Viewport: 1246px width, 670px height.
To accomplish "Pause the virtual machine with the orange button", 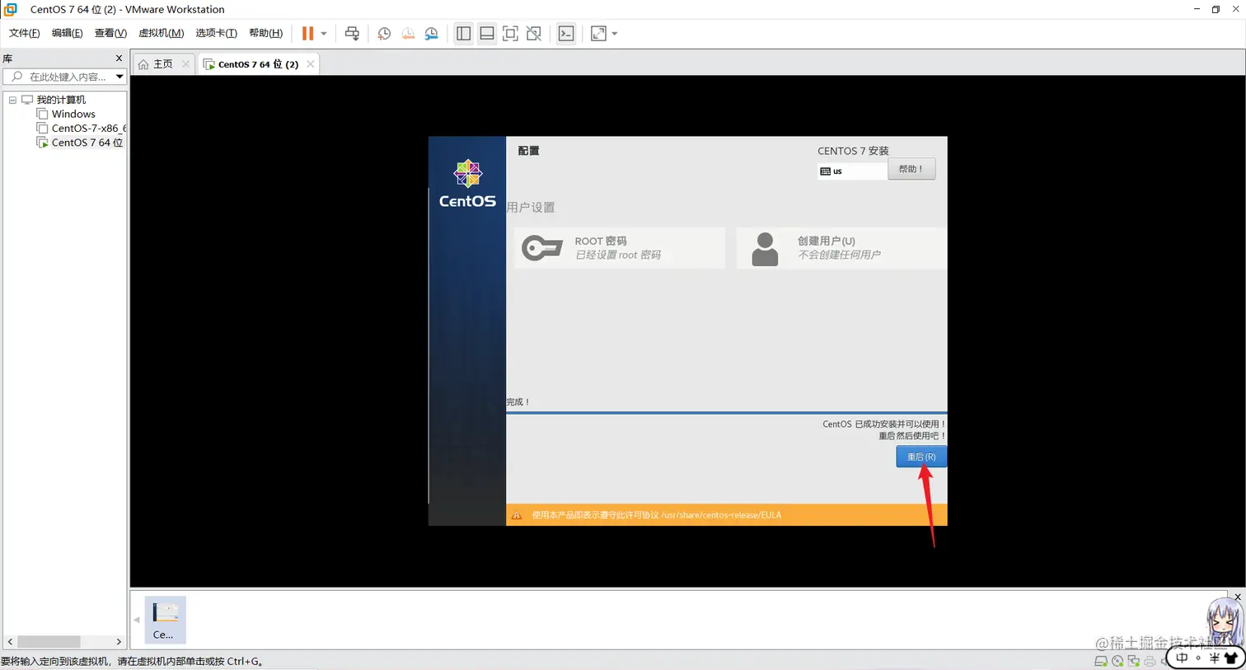I will pyautogui.click(x=307, y=33).
